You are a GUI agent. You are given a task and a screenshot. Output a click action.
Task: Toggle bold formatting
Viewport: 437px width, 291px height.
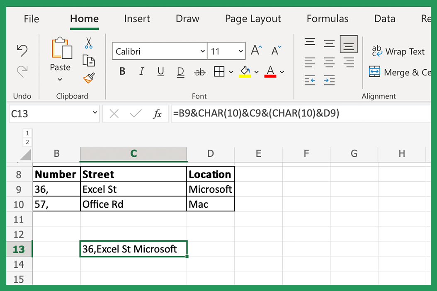point(122,71)
